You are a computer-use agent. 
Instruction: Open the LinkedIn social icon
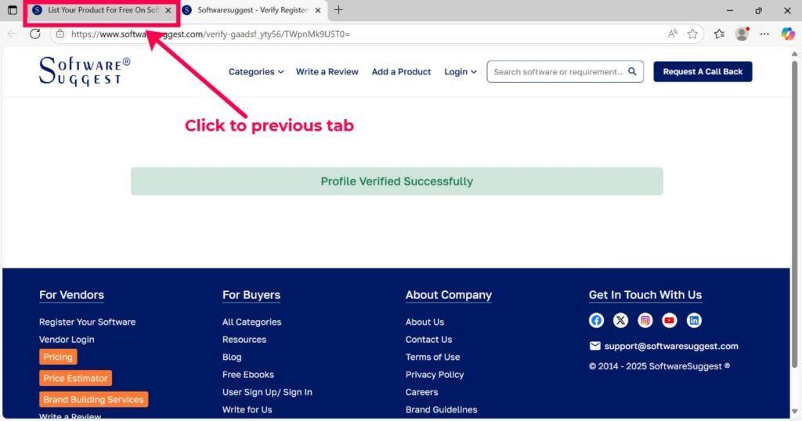[x=694, y=320]
